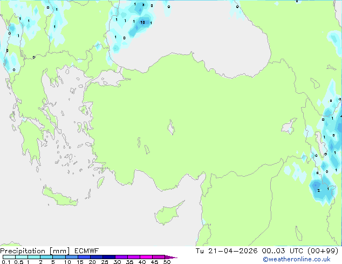Image resolution: width=342 pixels, height=264 pixels.
Task: Pick the 25–30 mm dark blue swatch
Action: [108, 257]
